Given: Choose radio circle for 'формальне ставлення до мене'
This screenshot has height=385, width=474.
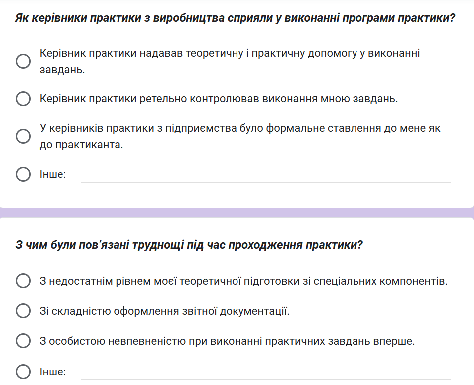Looking at the screenshot, I should (x=23, y=136).
